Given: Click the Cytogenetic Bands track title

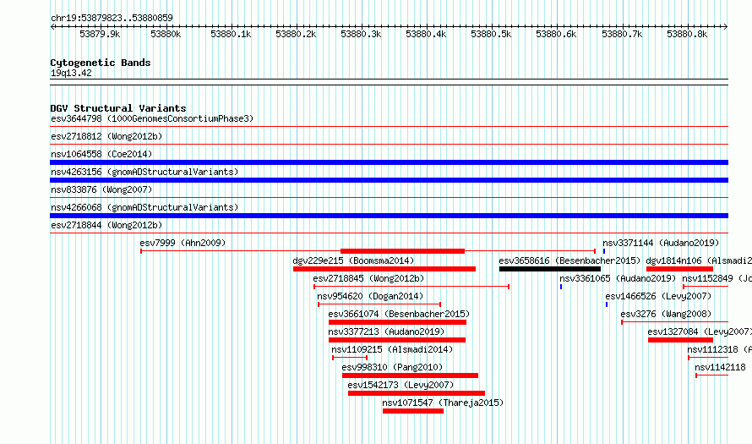Looking at the screenshot, I should click(x=101, y=63).
